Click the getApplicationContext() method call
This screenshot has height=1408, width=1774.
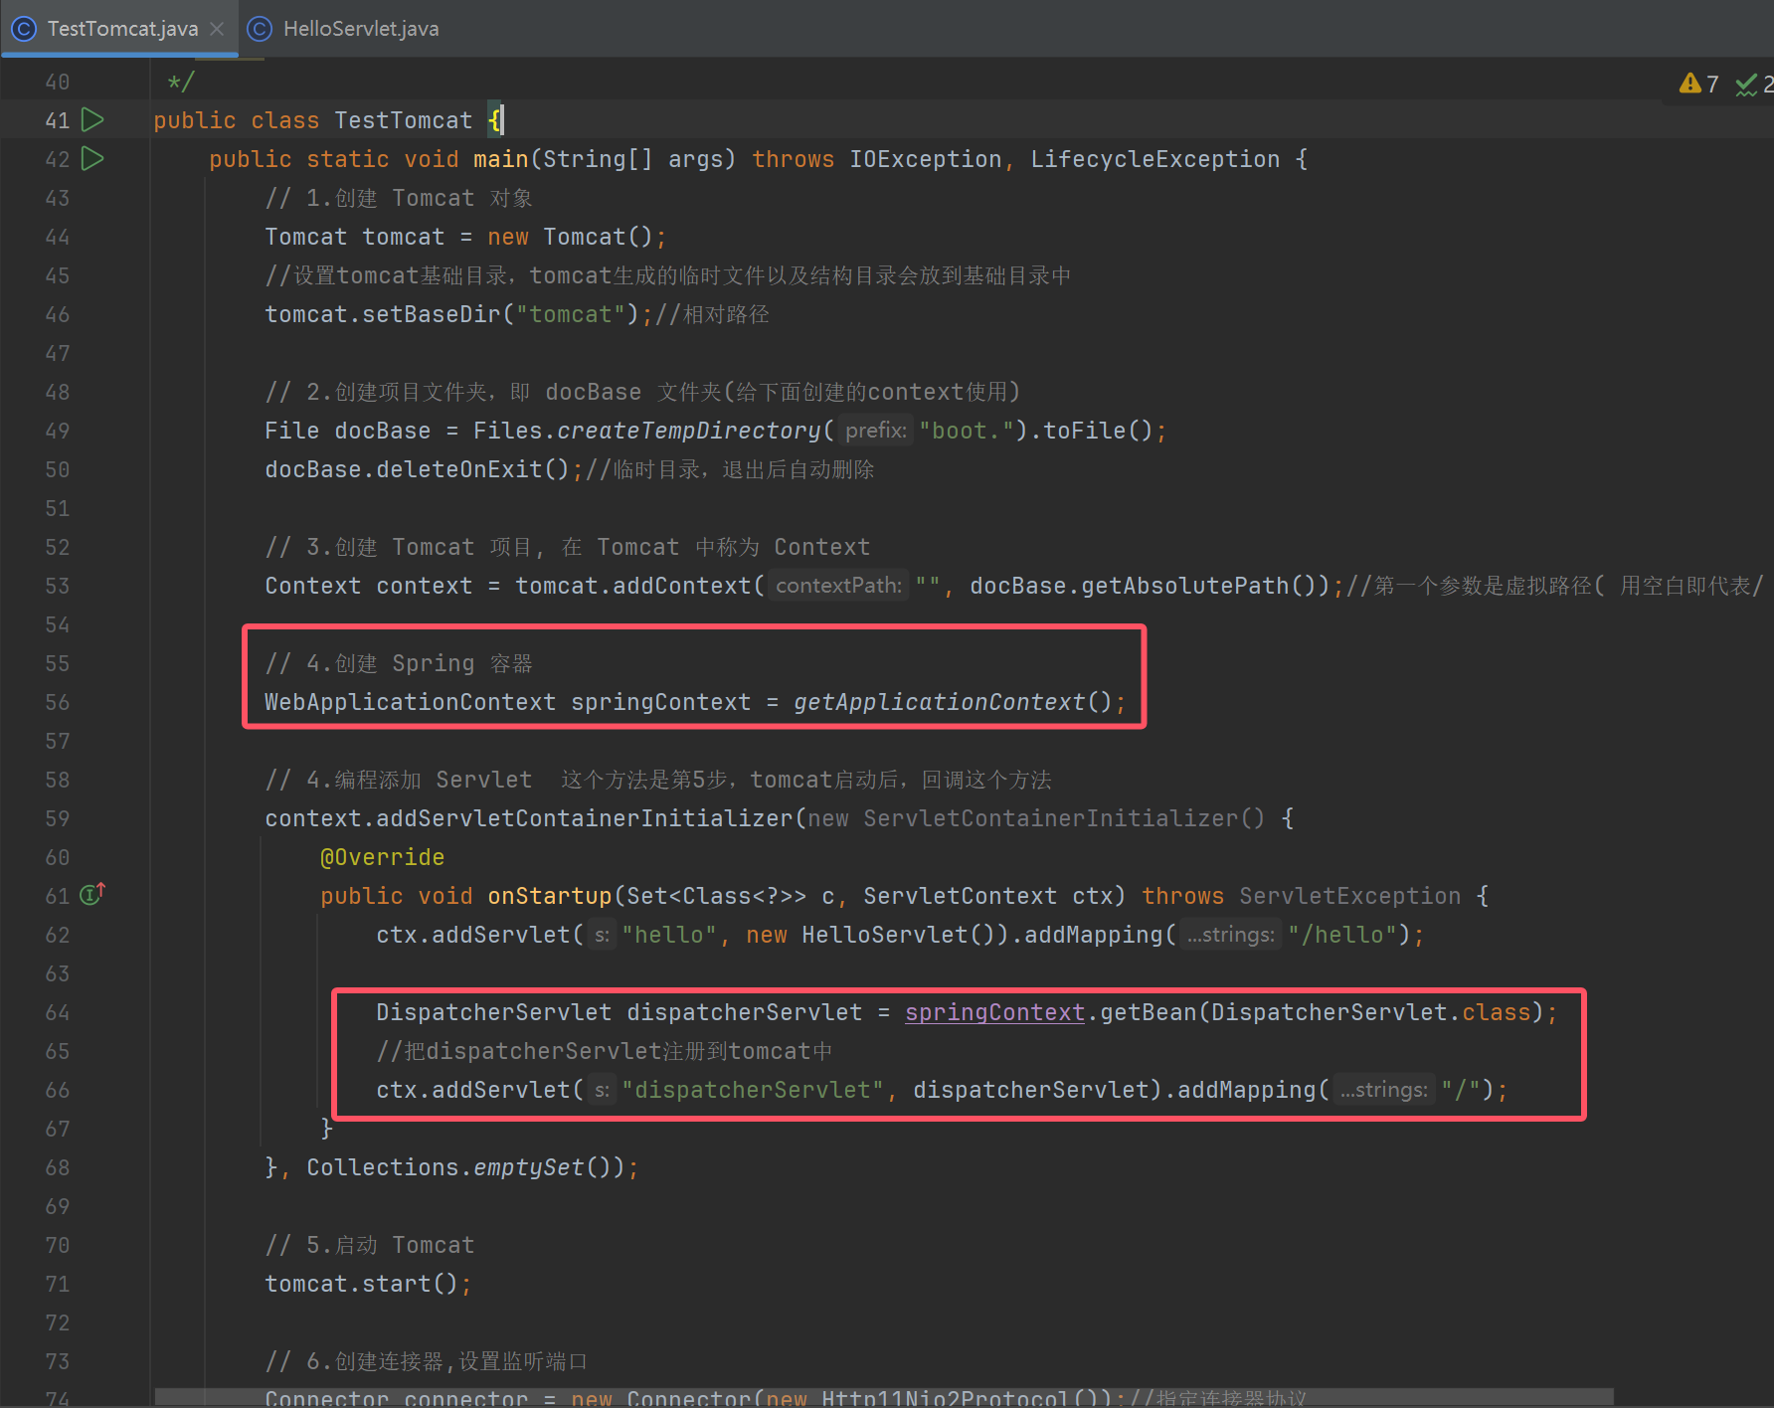(953, 702)
